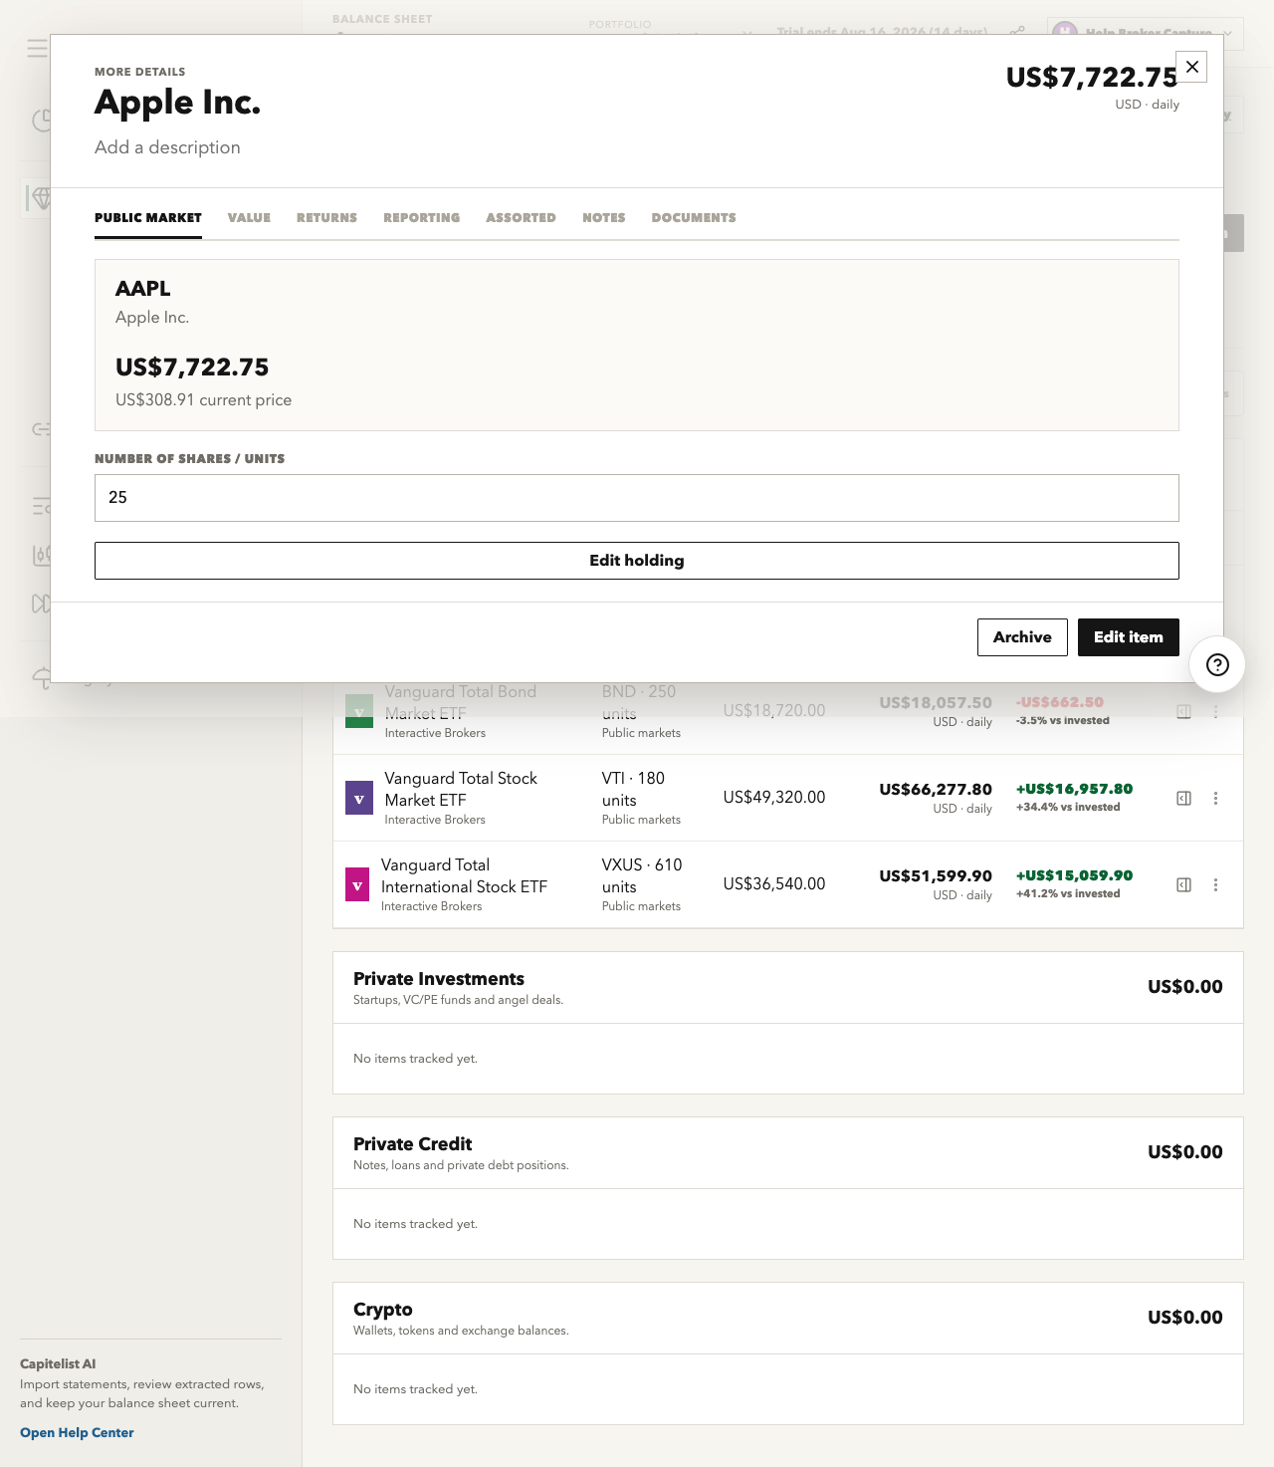Open side panel for Vanguard Total International Stock ETF
Screen dimensions: 1274x1467
1183,884
